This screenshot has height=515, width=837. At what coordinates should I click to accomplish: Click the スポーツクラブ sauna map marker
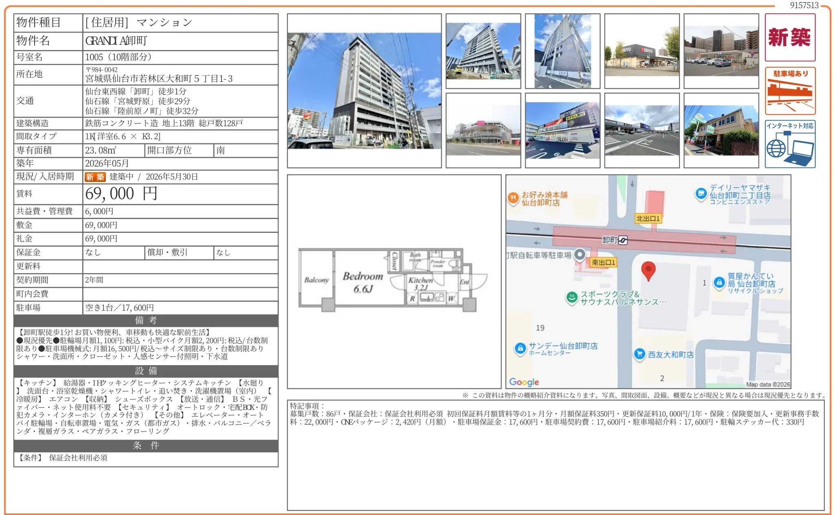click(x=572, y=298)
